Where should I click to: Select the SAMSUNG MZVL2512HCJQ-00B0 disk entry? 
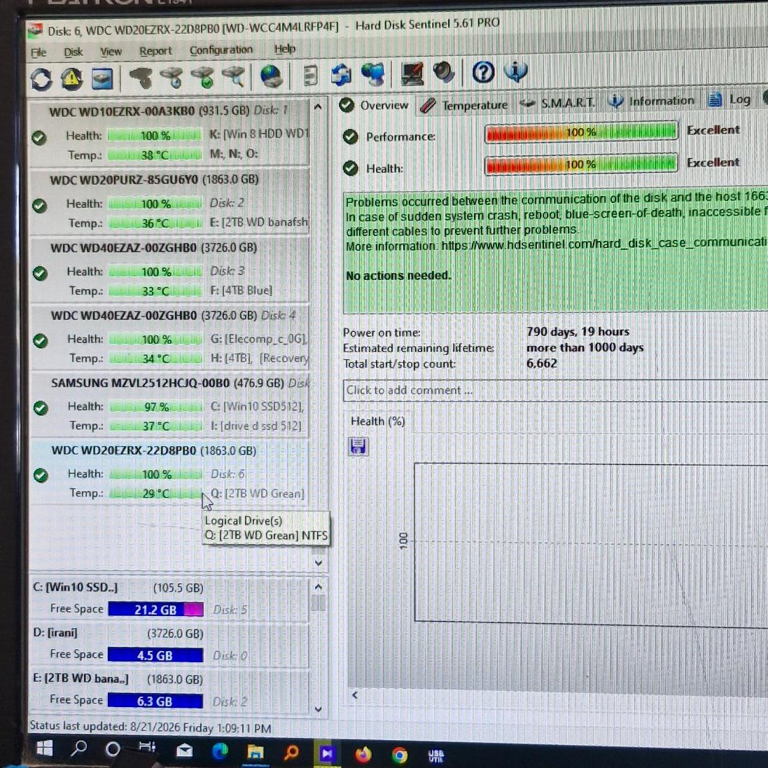(170, 404)
